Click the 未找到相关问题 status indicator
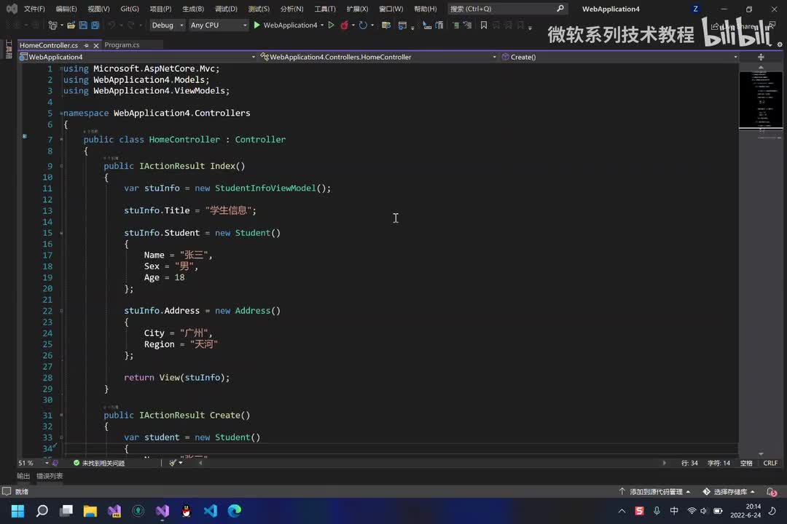 [x=99, y=463]
